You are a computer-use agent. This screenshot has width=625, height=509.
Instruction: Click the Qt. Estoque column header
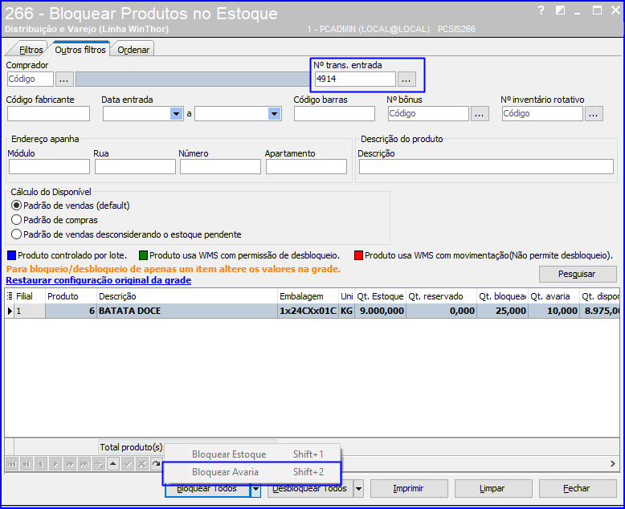380,296
